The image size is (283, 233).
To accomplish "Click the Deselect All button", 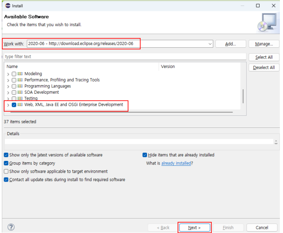I will (264, 68).
